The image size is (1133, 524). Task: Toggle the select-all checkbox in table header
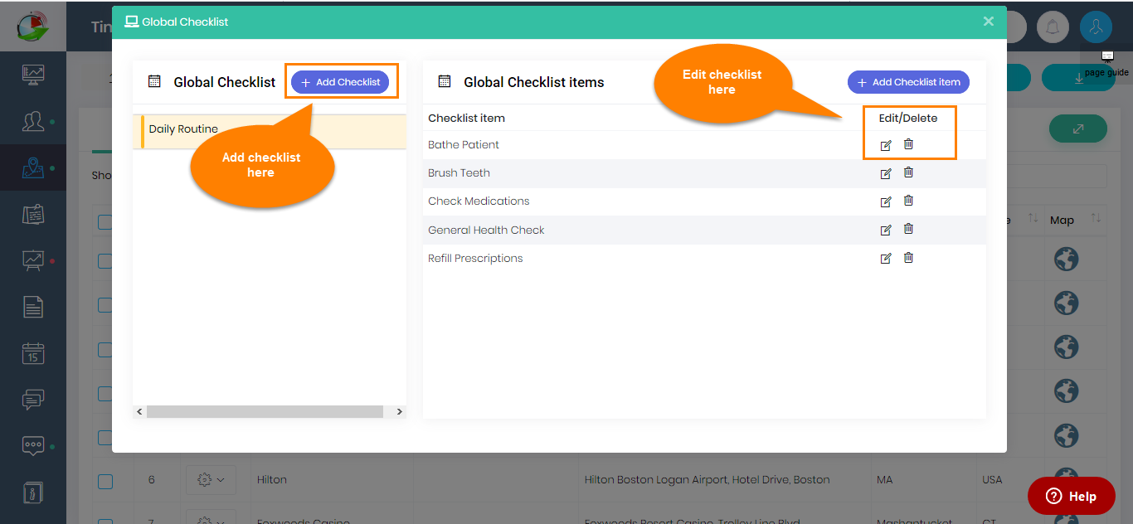click(105, 222)
